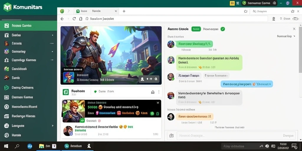Click into the chat message input field
The image size is (302, 151).
[229, 136]
